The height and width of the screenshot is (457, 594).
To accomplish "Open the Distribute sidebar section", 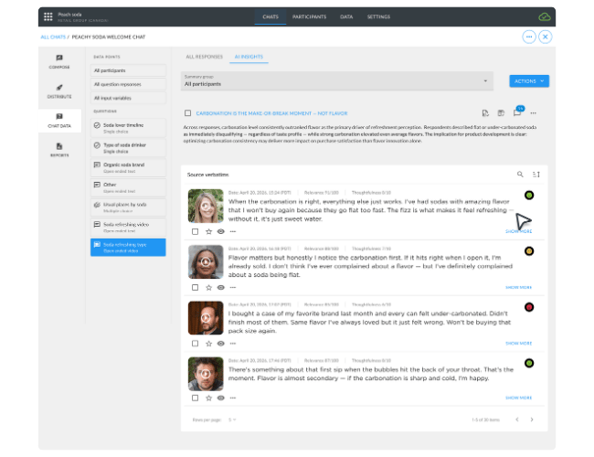I will click(59, 91).
